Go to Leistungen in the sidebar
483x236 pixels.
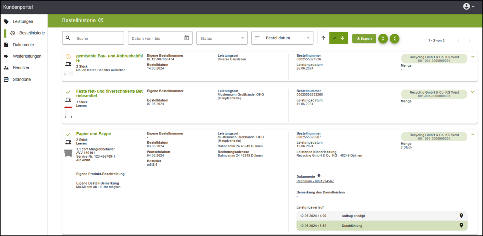(x=23, y=22)
